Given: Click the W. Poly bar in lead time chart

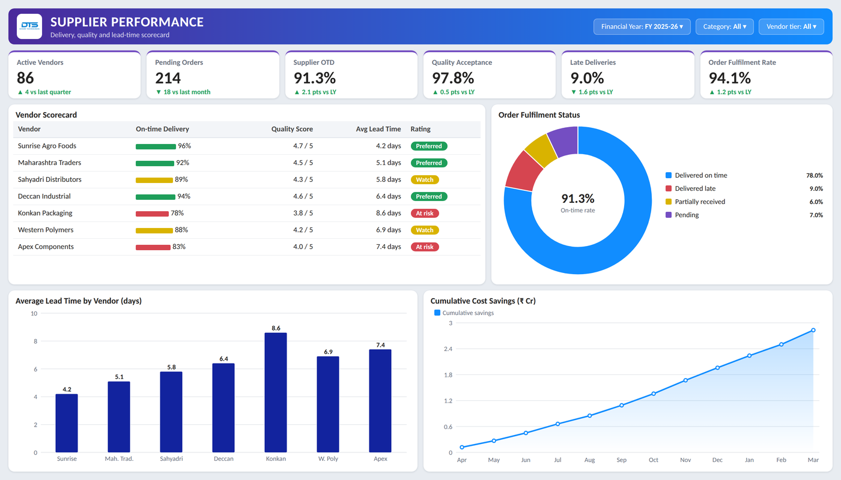Looking at the screenshot, I should point(328,404).
